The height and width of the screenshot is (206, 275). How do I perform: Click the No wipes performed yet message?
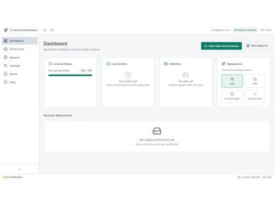pos(157,140)
